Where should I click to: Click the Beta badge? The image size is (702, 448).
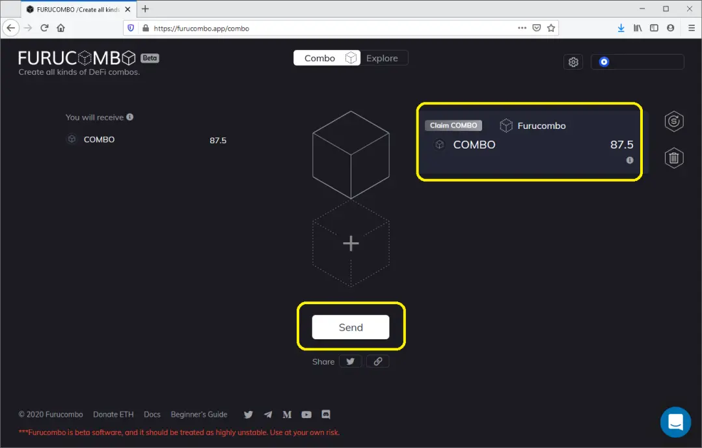(150, 58)
